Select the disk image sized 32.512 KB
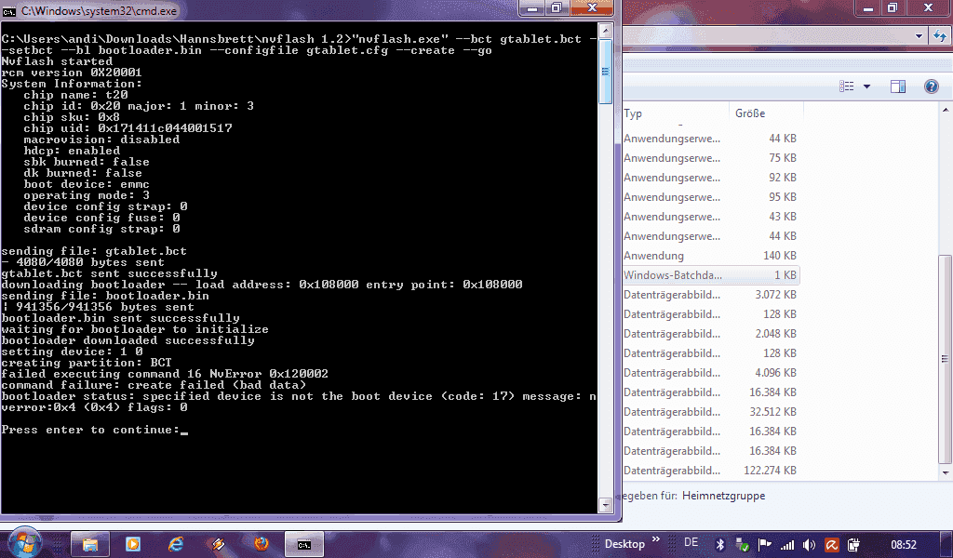The height and width of the screenshot is (558, 953). 710,412
